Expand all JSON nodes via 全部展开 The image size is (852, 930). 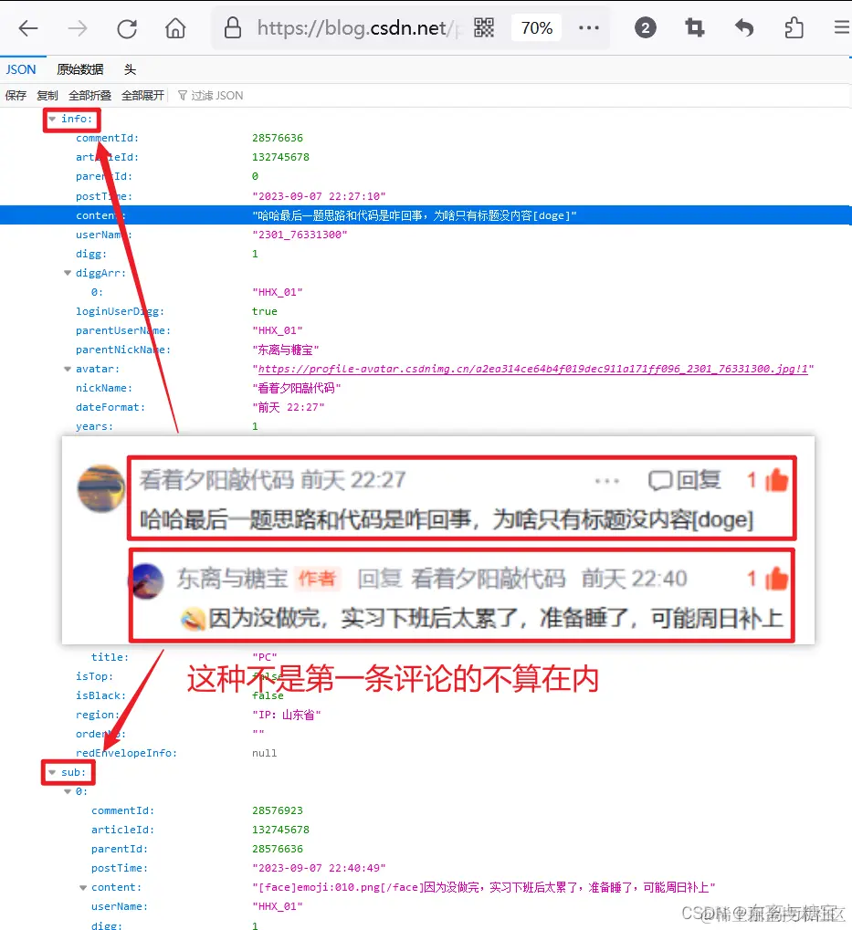[132, 95]
